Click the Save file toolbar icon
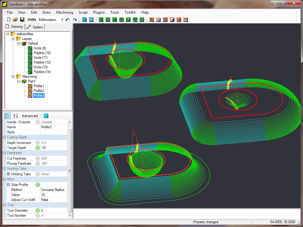This screenshot has width=303, height=227. coord(22,20)
